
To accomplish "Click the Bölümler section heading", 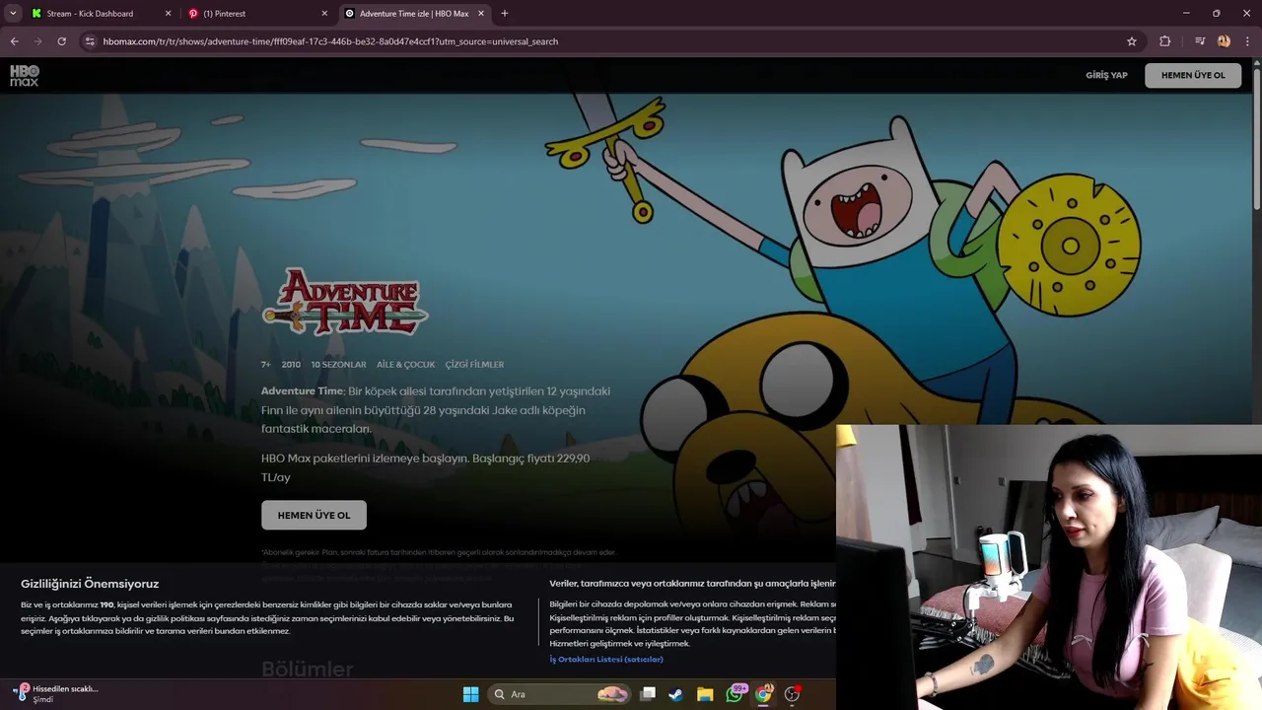I will [x=307, y=669].
